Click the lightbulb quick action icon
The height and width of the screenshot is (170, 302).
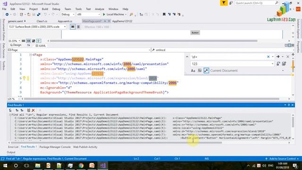click(24, 78)
